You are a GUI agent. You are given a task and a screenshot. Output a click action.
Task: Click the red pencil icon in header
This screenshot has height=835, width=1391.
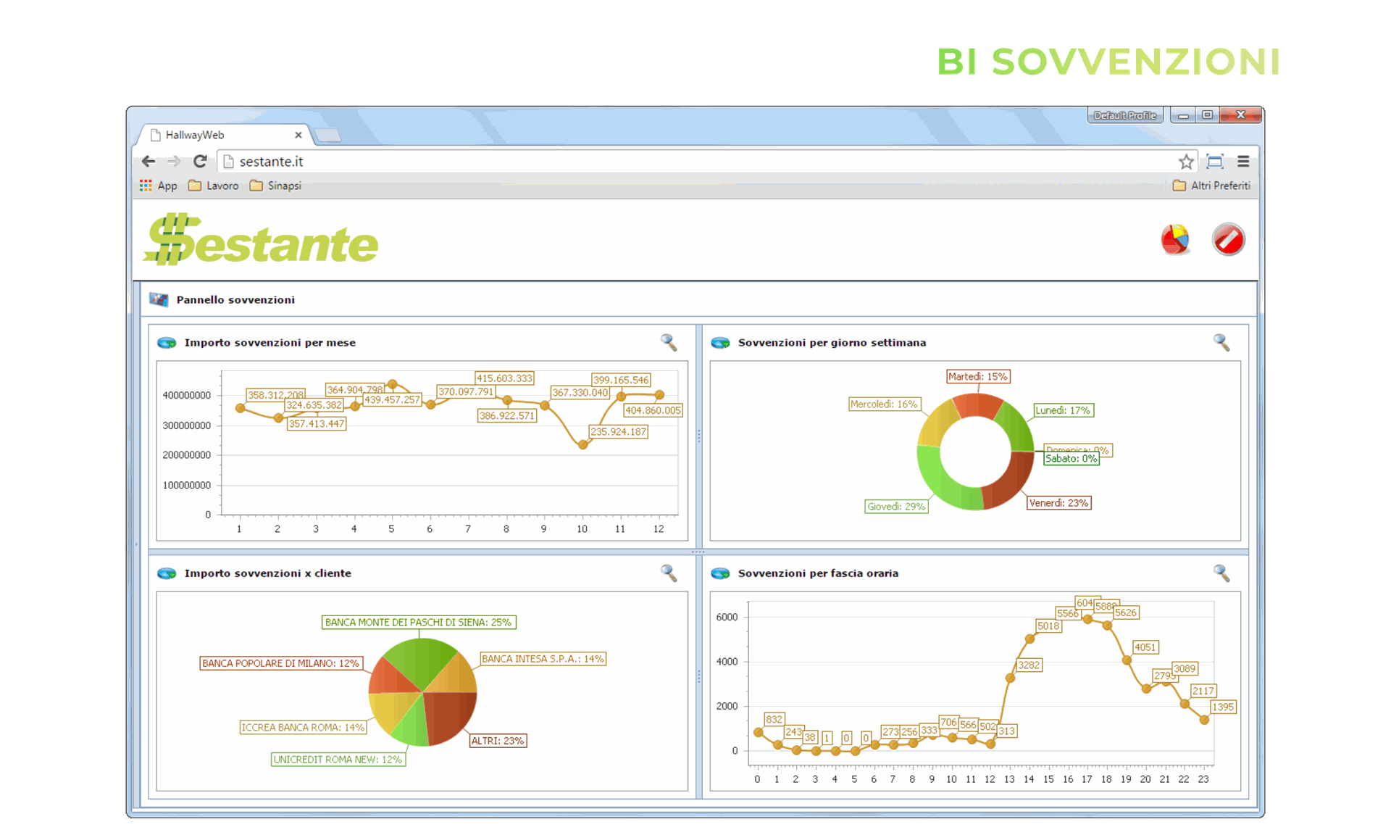tap(1228, 240)
